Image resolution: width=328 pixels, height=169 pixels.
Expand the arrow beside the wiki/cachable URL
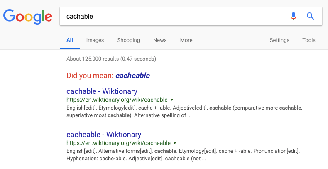[x=172, y=100]
